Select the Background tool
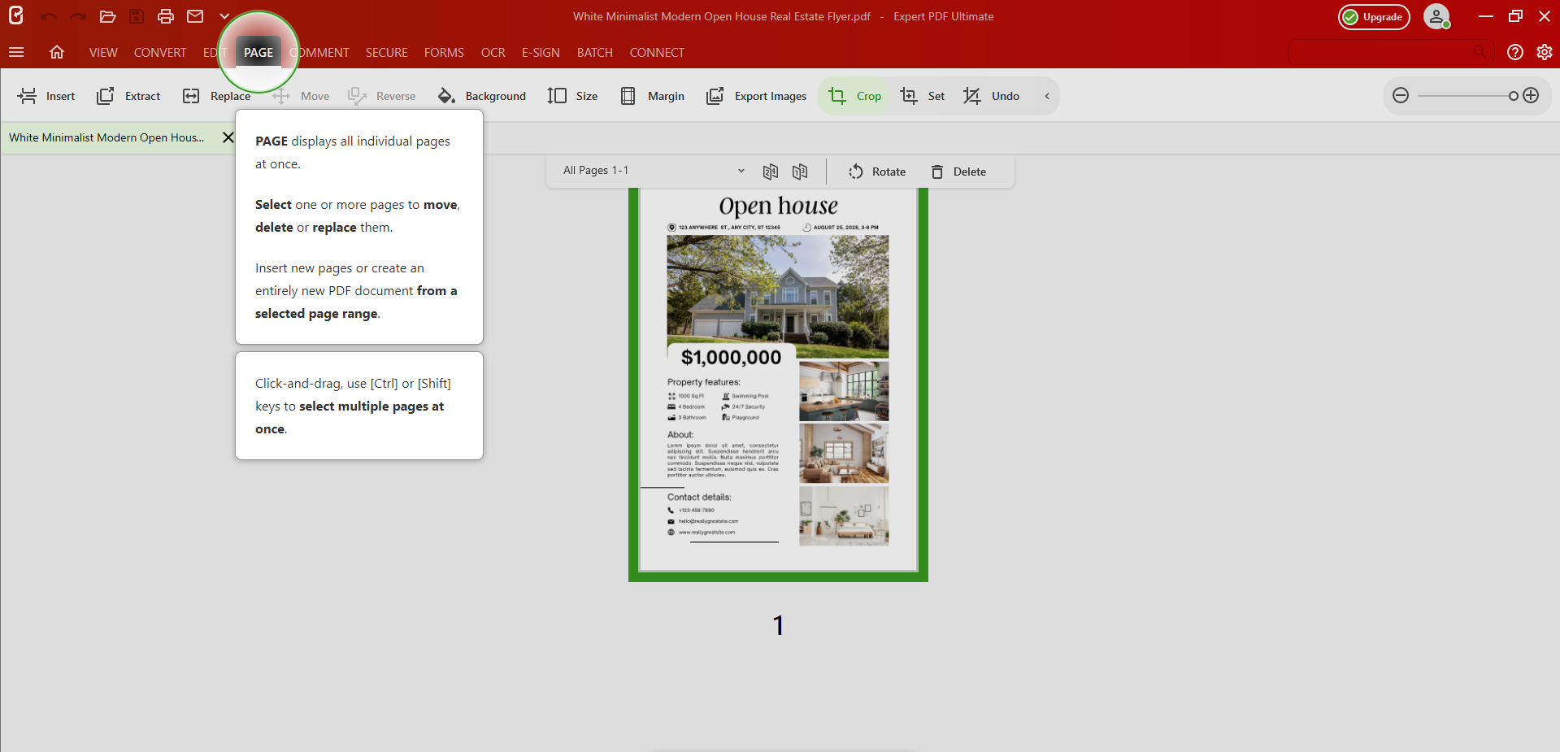1560x752 pixels. click(x=482, y=96)
